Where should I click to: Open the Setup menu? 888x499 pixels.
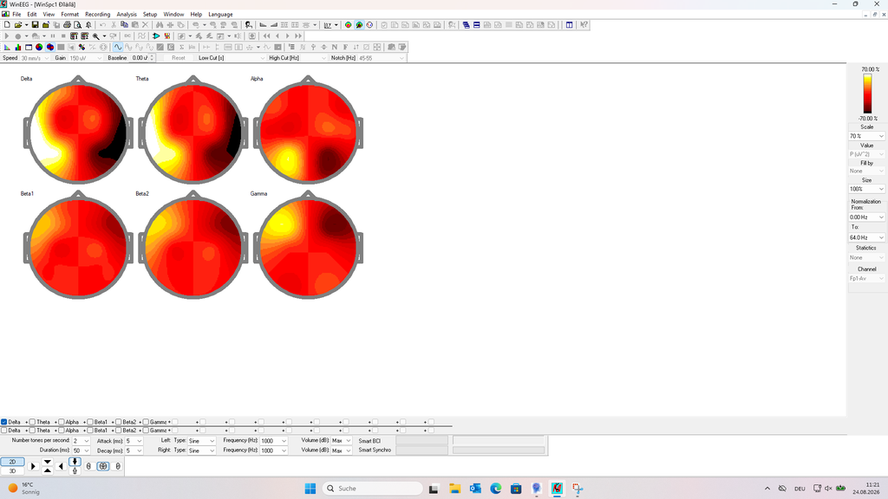pos(150,14)
